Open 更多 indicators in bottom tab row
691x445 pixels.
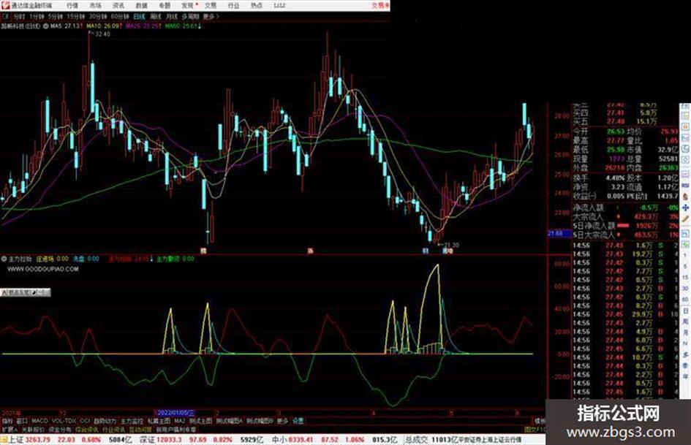coord(282,421)
